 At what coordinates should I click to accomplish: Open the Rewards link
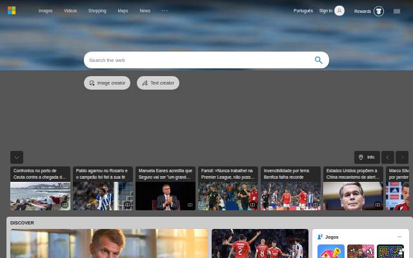point(363,12)
